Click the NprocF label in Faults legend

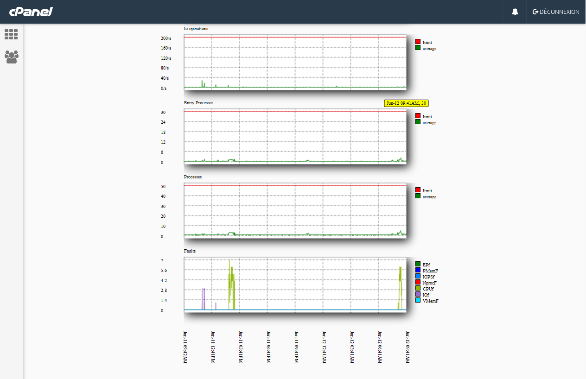430,283
